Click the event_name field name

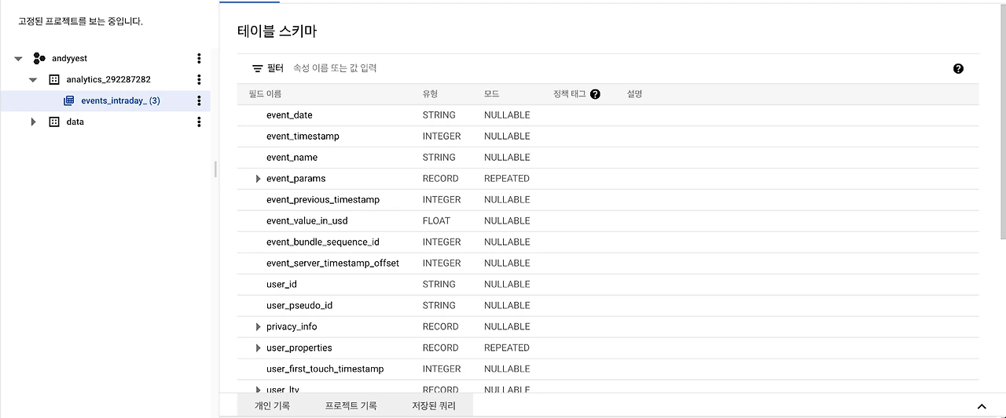pos(292,158)
